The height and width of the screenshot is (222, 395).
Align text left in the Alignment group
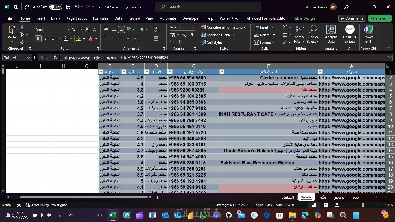click(x=106, y=39)
